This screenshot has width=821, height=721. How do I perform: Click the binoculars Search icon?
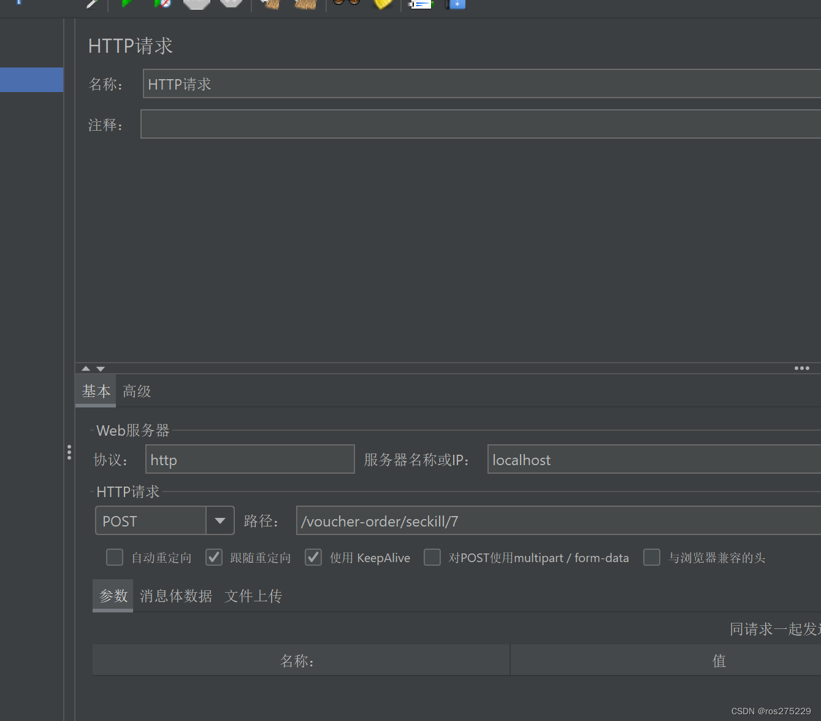346,3
